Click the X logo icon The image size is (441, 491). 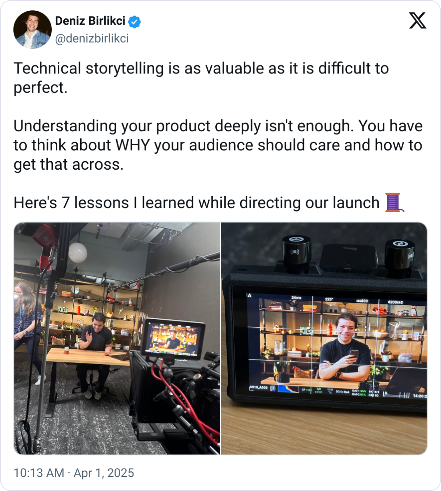417,20
